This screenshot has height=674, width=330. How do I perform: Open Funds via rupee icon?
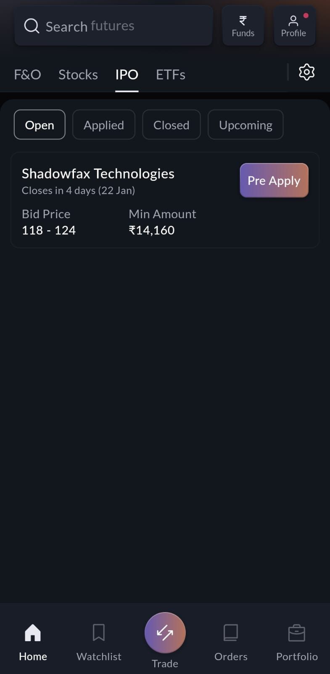pos(243,21)
